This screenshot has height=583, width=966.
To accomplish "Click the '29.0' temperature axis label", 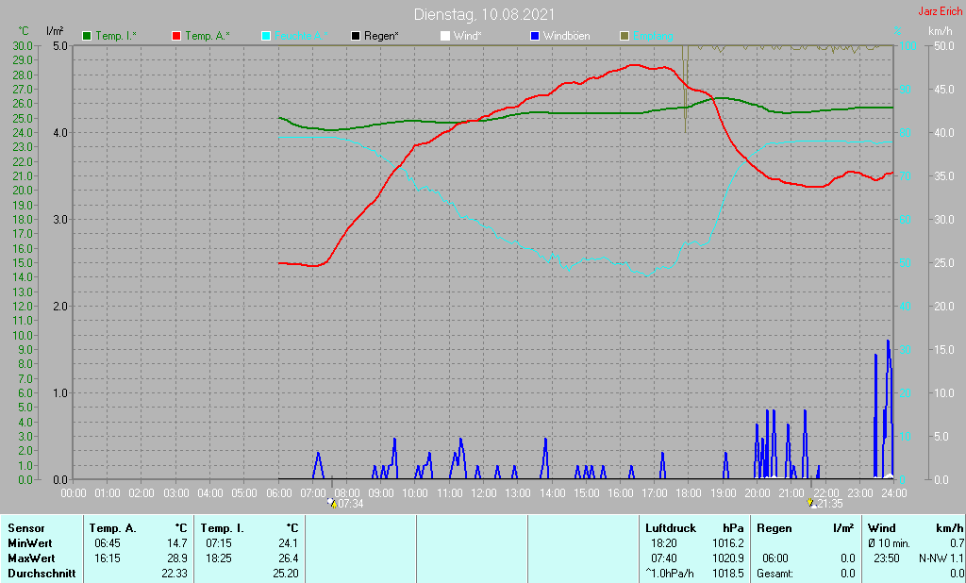I will click(23, 59).
